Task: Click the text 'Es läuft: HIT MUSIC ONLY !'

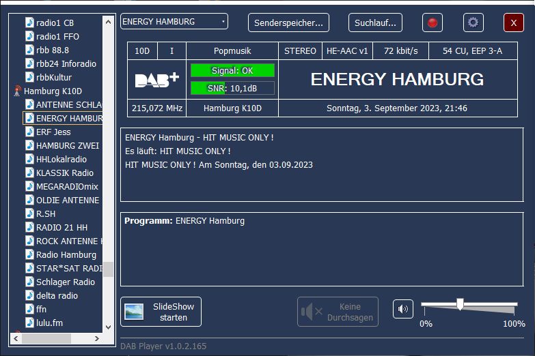Action: pyautogui.click(x=178, y=151)
